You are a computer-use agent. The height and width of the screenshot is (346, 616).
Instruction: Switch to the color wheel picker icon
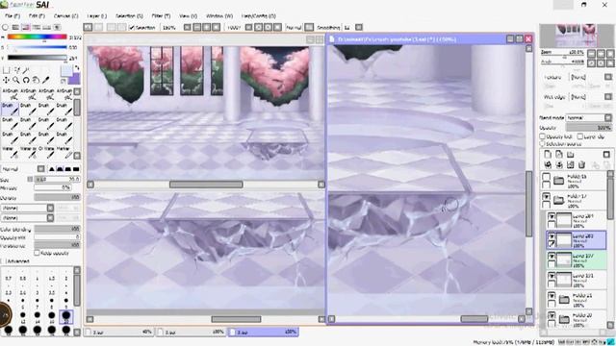[5, 27]
